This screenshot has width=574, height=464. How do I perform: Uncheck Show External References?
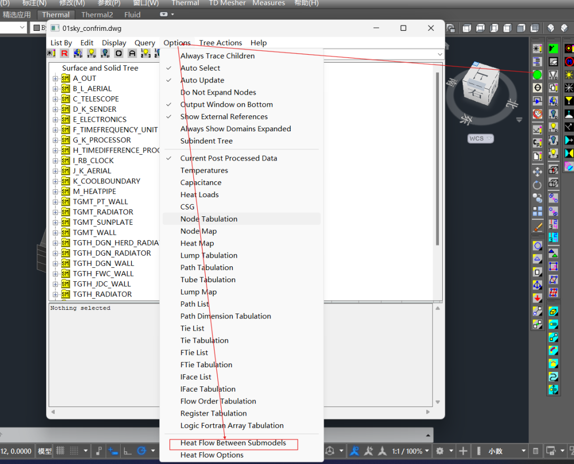pyautogui.click(x=224, y=117)
